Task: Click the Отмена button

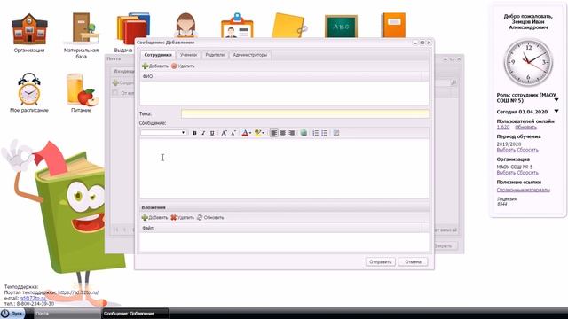Action: [x=413, y=261]
